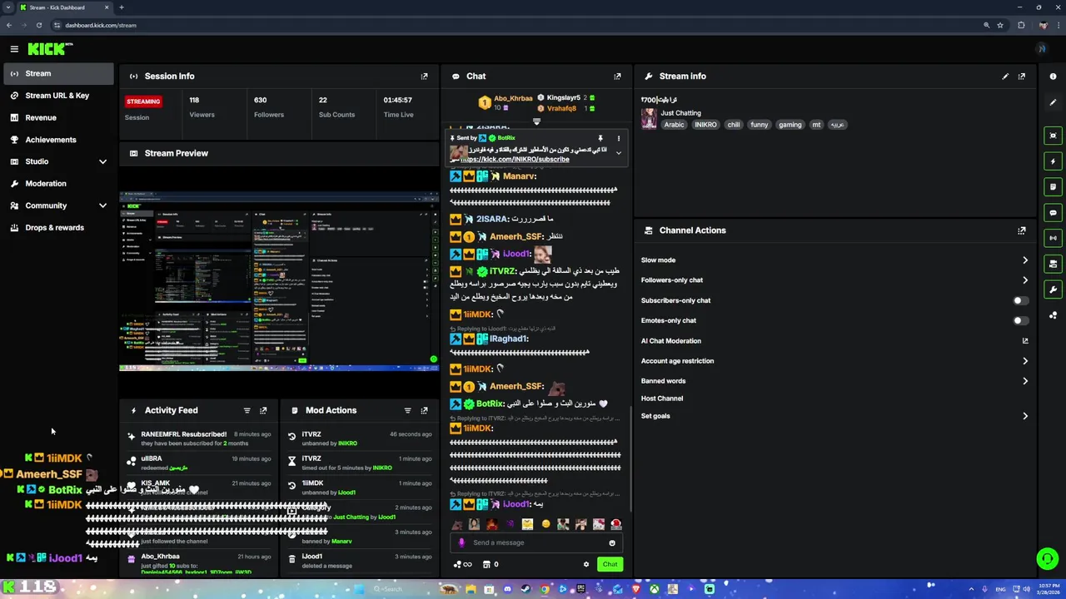The image size is (1066, 599).
Task: Open Followers-only chat options arrow
Action: pos(1024,280)
